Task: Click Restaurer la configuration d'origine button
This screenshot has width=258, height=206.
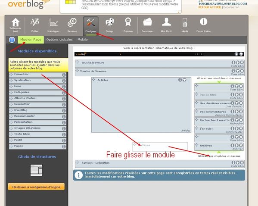Action: point(36,187)
